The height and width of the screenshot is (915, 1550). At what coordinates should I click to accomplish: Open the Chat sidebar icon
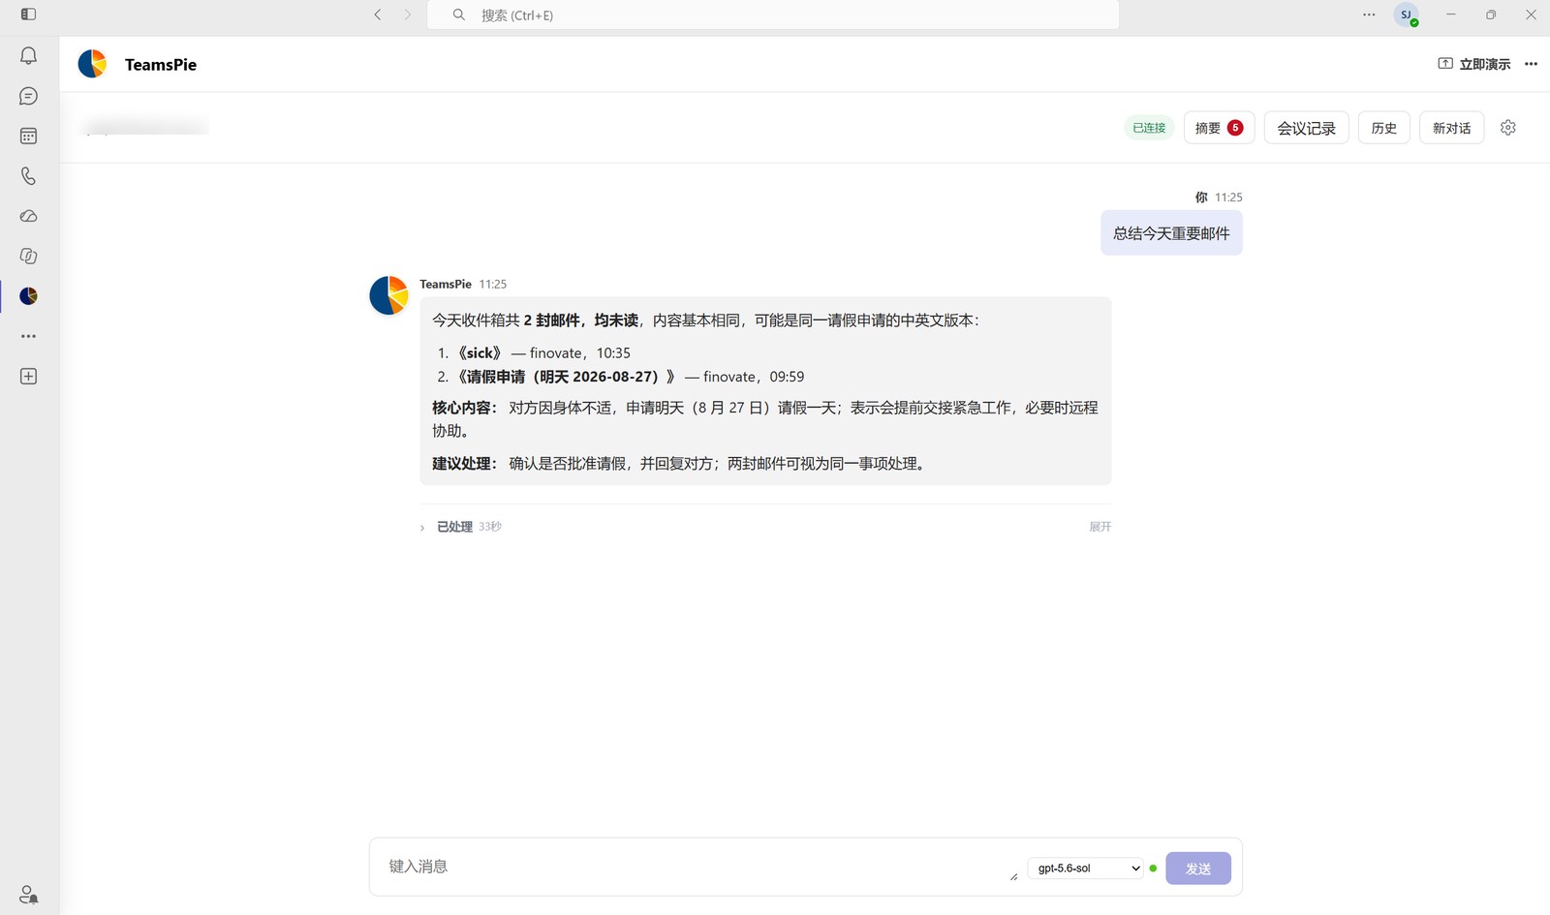(x=28, y=96)
